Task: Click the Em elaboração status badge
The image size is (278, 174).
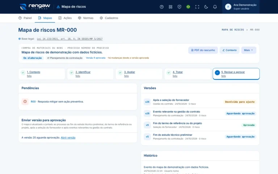Action: click(33, 58)
